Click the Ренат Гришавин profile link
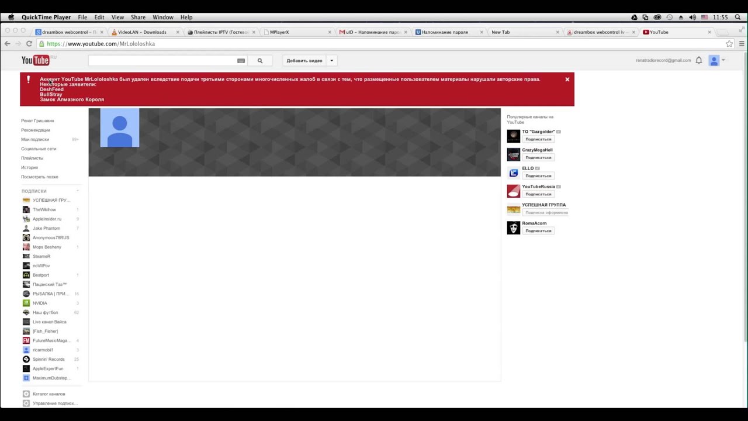The image size is (748, 421). (x=37, y=120)
